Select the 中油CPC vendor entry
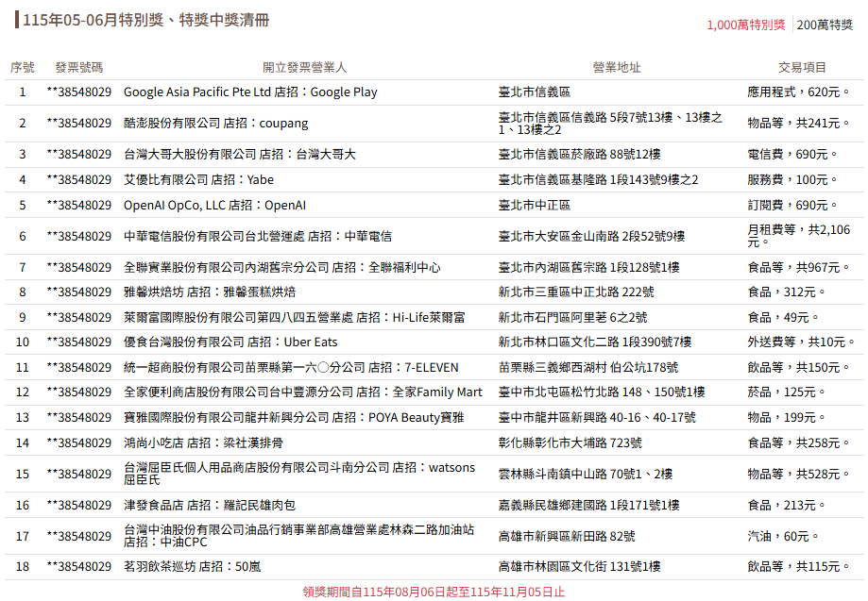 (298, 536)
